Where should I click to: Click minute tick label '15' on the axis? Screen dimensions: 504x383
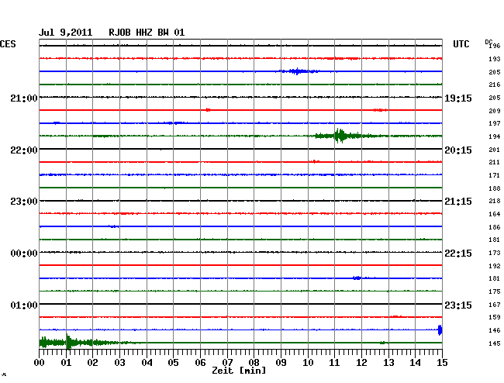click(x=442, y=362)
